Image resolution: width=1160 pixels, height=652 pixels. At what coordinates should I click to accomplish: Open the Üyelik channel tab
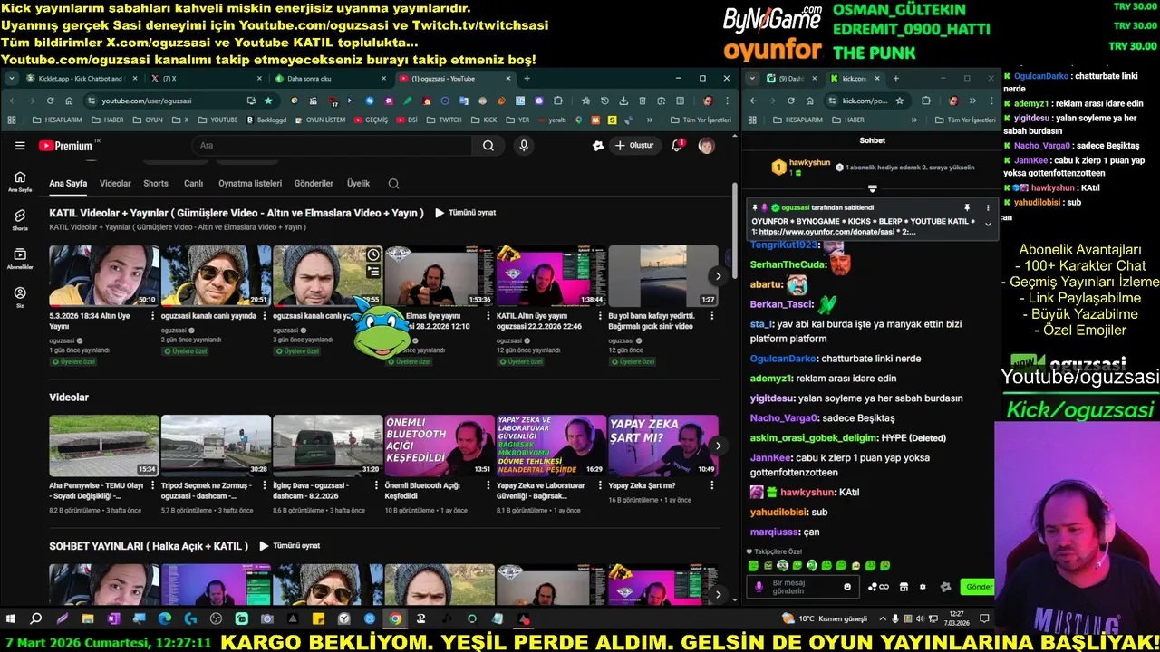[x=359, y=184]
